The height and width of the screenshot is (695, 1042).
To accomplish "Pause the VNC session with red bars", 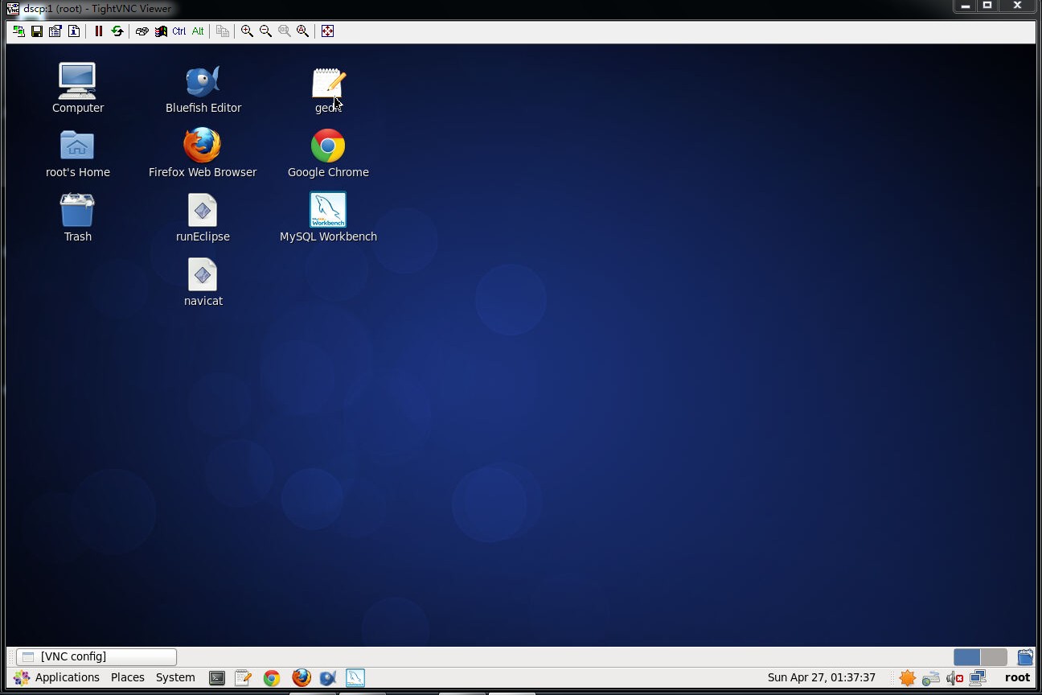I will coord(99,31).
